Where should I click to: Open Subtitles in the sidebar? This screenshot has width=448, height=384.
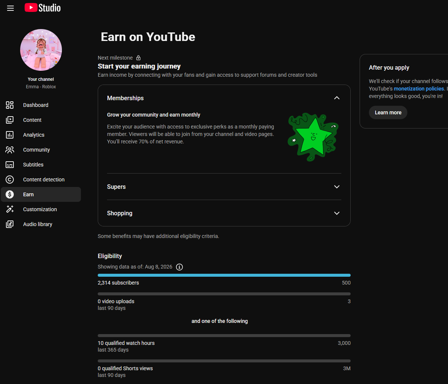click(41, 165)
